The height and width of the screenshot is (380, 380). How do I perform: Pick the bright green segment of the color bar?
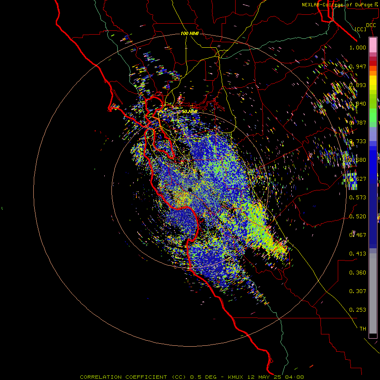click(373, 115)
